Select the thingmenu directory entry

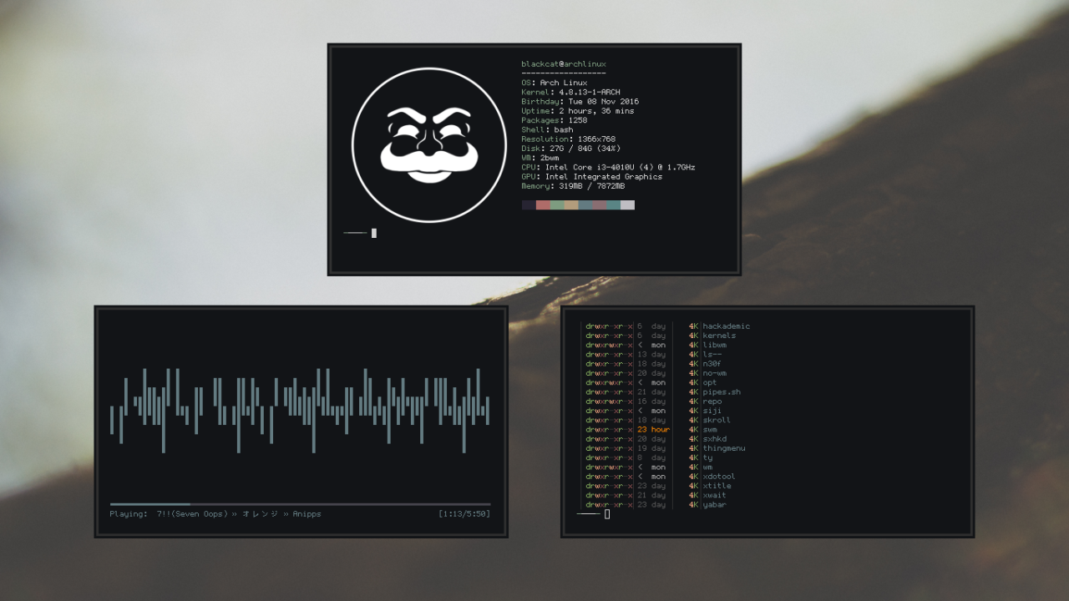pos(724,448)
